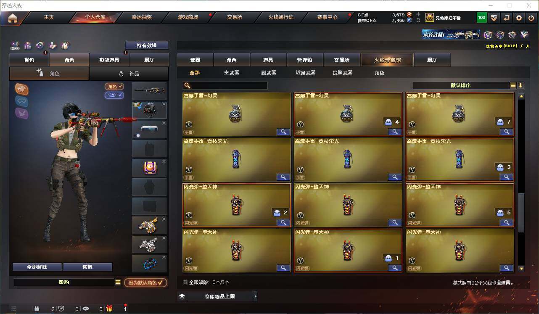This screenshot has height=314, width=539.
Task: Toggle the 角色 checkbox above character preview
Action: click(x=114, y=86)
